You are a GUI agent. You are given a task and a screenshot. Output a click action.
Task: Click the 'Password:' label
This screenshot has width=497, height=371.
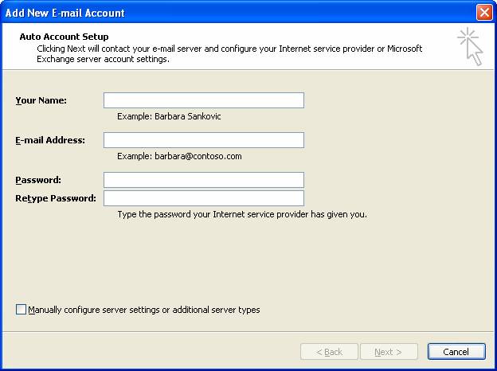pyautogui.click(x=38, y=180)
